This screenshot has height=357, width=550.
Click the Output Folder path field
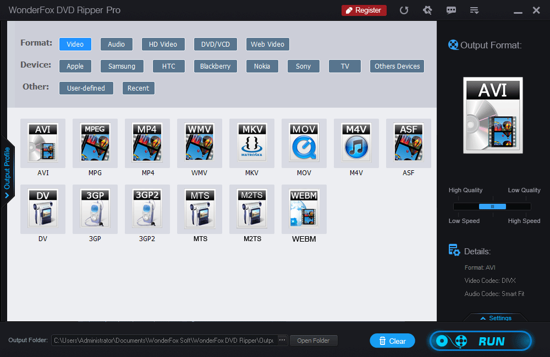pos(164,341)
